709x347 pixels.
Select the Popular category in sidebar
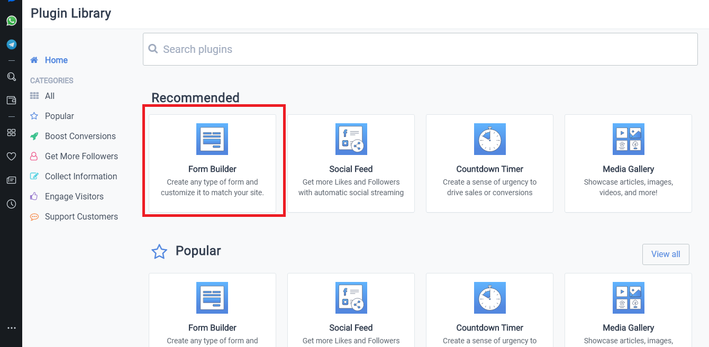(x=59, y=116)
